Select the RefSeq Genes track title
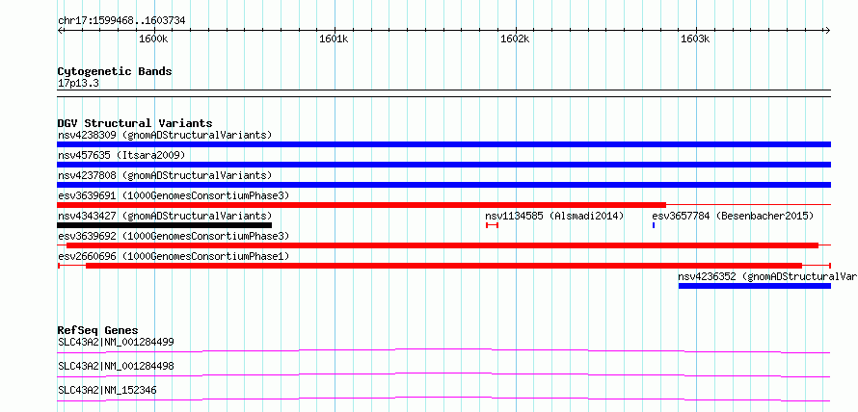This screenshot has width=858, height=412. (98, 330)
